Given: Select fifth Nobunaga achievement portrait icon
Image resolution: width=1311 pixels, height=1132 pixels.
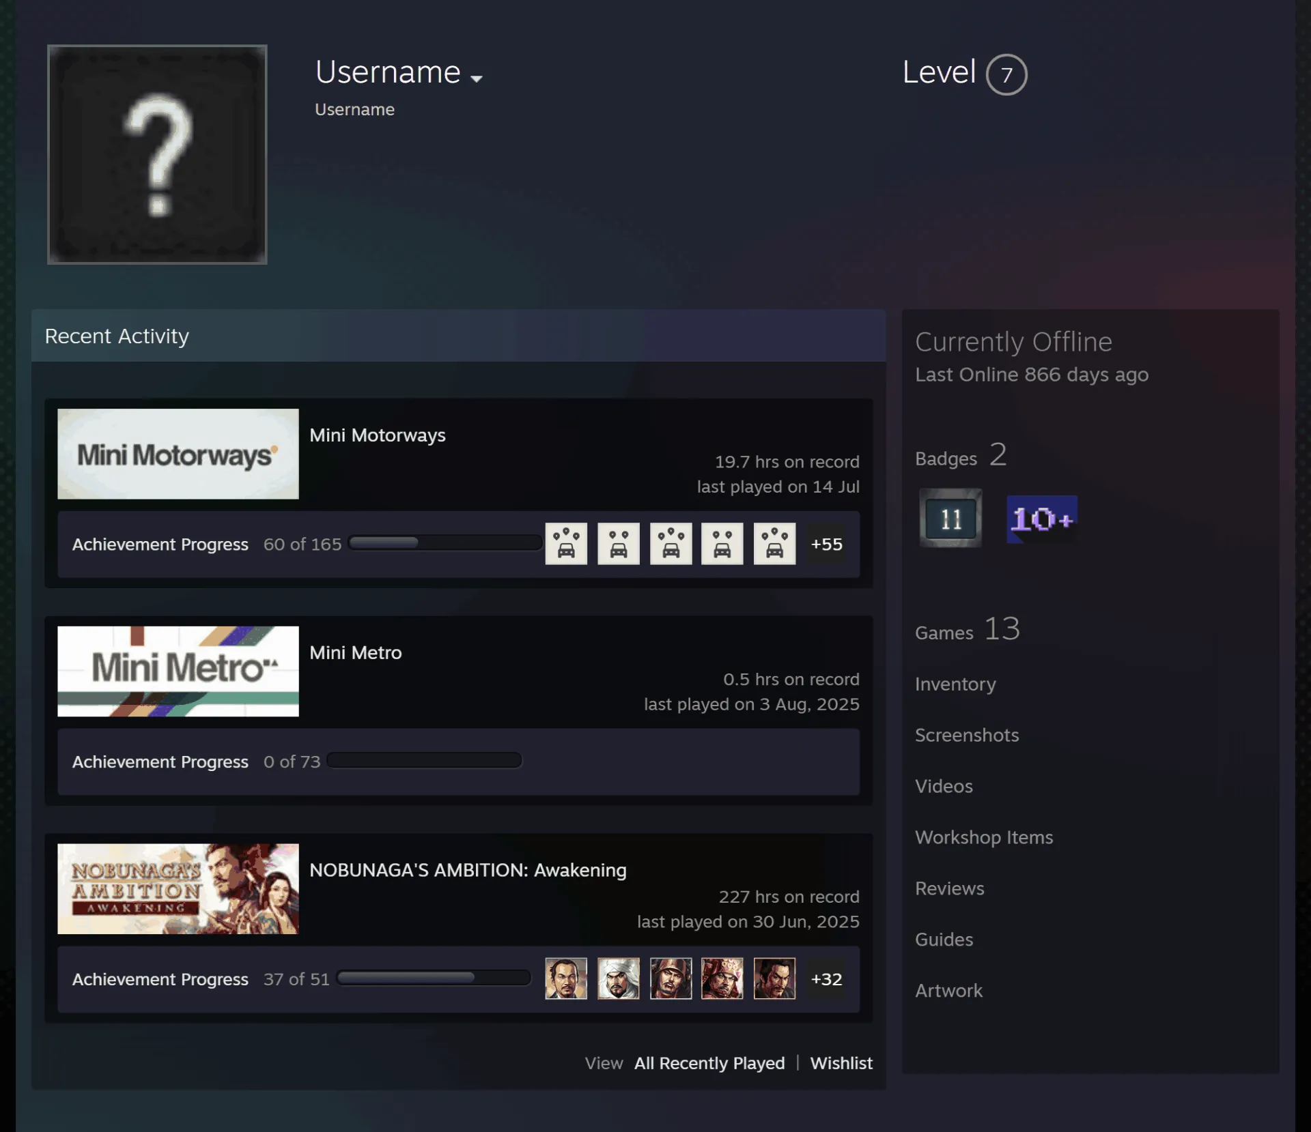Looking at the screenshot, I should pyautogui.click(x=774, y=978).
